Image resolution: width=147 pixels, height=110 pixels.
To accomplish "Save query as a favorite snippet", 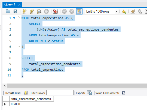I will [x=124, y=11].
